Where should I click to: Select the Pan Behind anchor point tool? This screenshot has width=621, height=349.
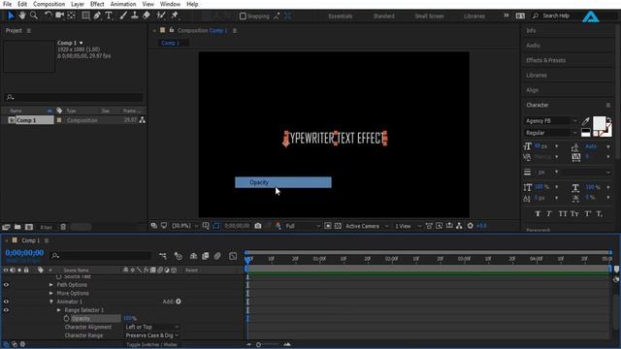[x=71, y=16]
